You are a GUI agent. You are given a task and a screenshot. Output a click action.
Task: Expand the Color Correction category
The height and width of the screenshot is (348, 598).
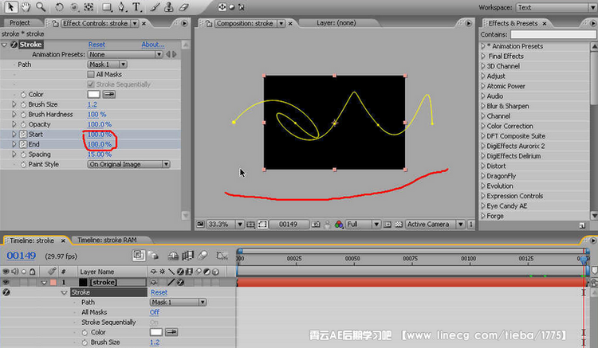tap(483, 126)
